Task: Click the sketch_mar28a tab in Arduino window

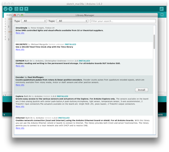Action: pos(9,15)
